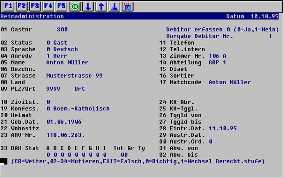Click the green GO icon

point(75,6)
